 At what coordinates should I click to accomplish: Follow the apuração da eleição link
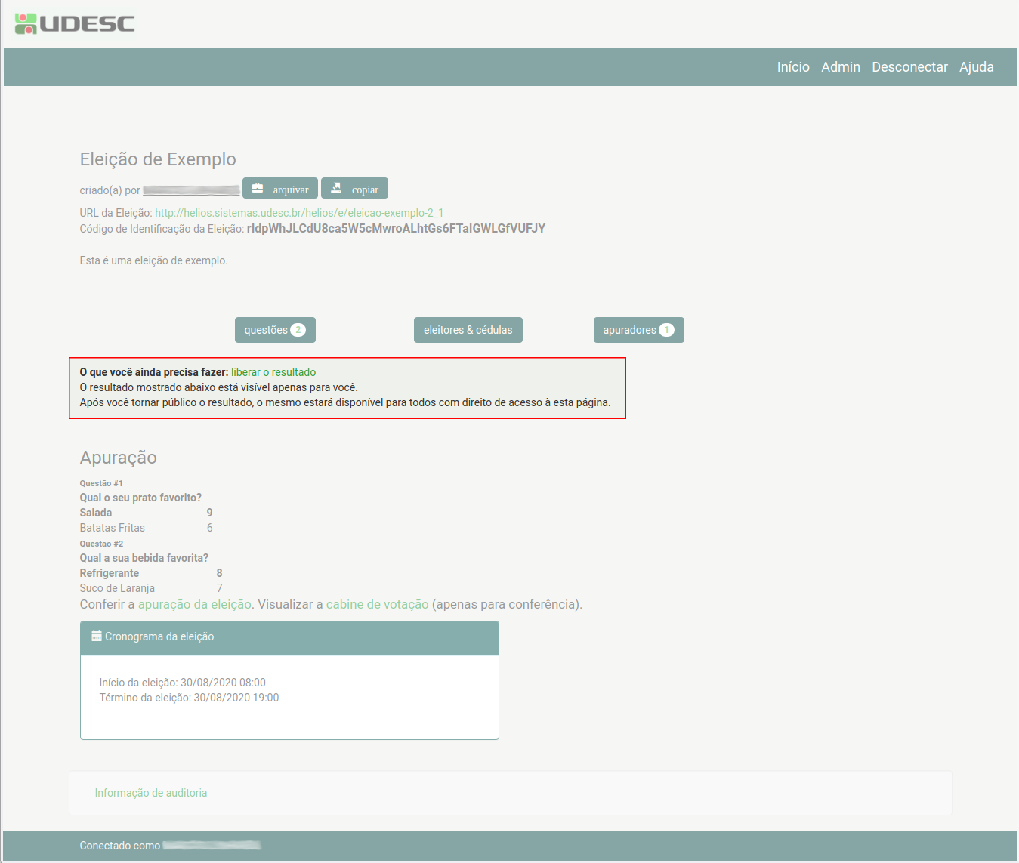[x=195, y=604]
